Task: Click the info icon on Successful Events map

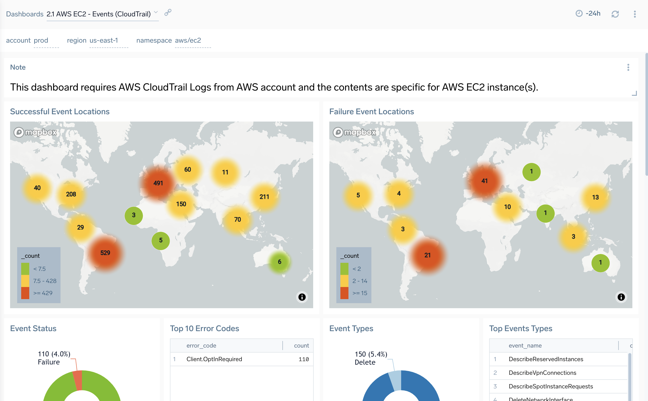Action: (x=301, y=297)
